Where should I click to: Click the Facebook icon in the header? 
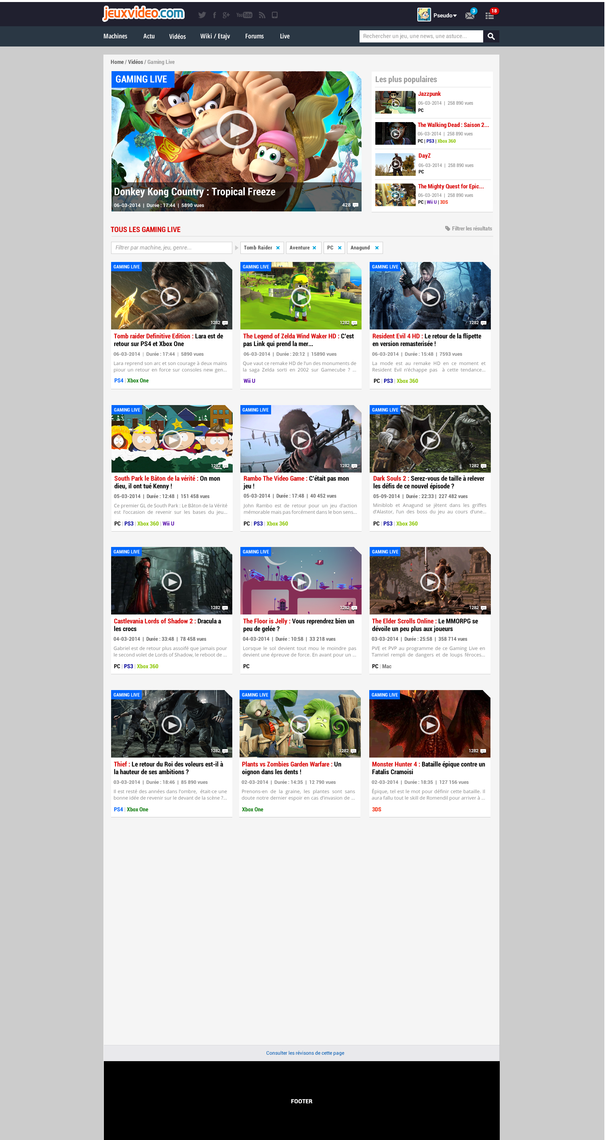click(x=215, y=15)
